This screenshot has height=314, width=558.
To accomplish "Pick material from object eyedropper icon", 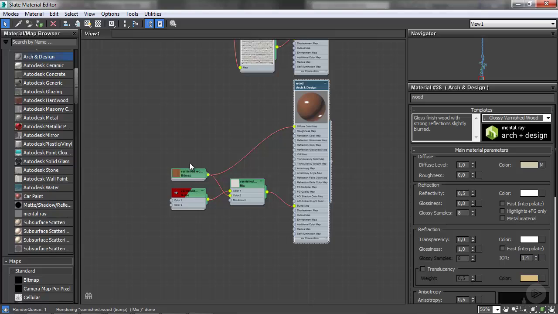I will point(19,24).
